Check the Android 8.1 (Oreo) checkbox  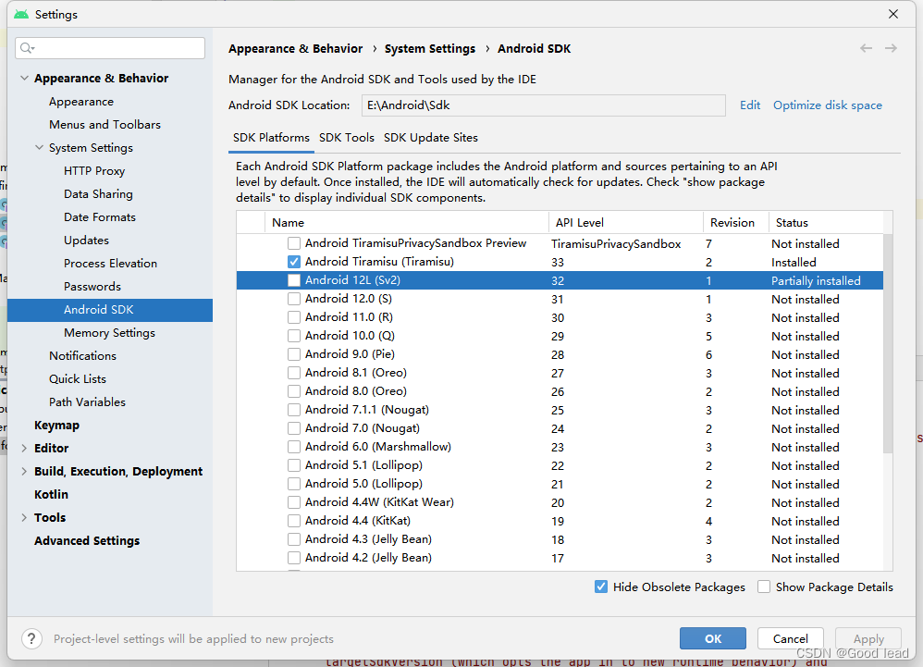[294, 373]
